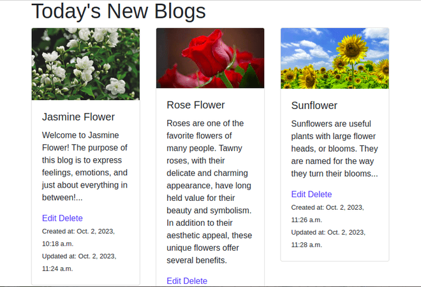Click the Rose Flower card title
The height and width of the screenshot is (287, 421).
(196, 105)
